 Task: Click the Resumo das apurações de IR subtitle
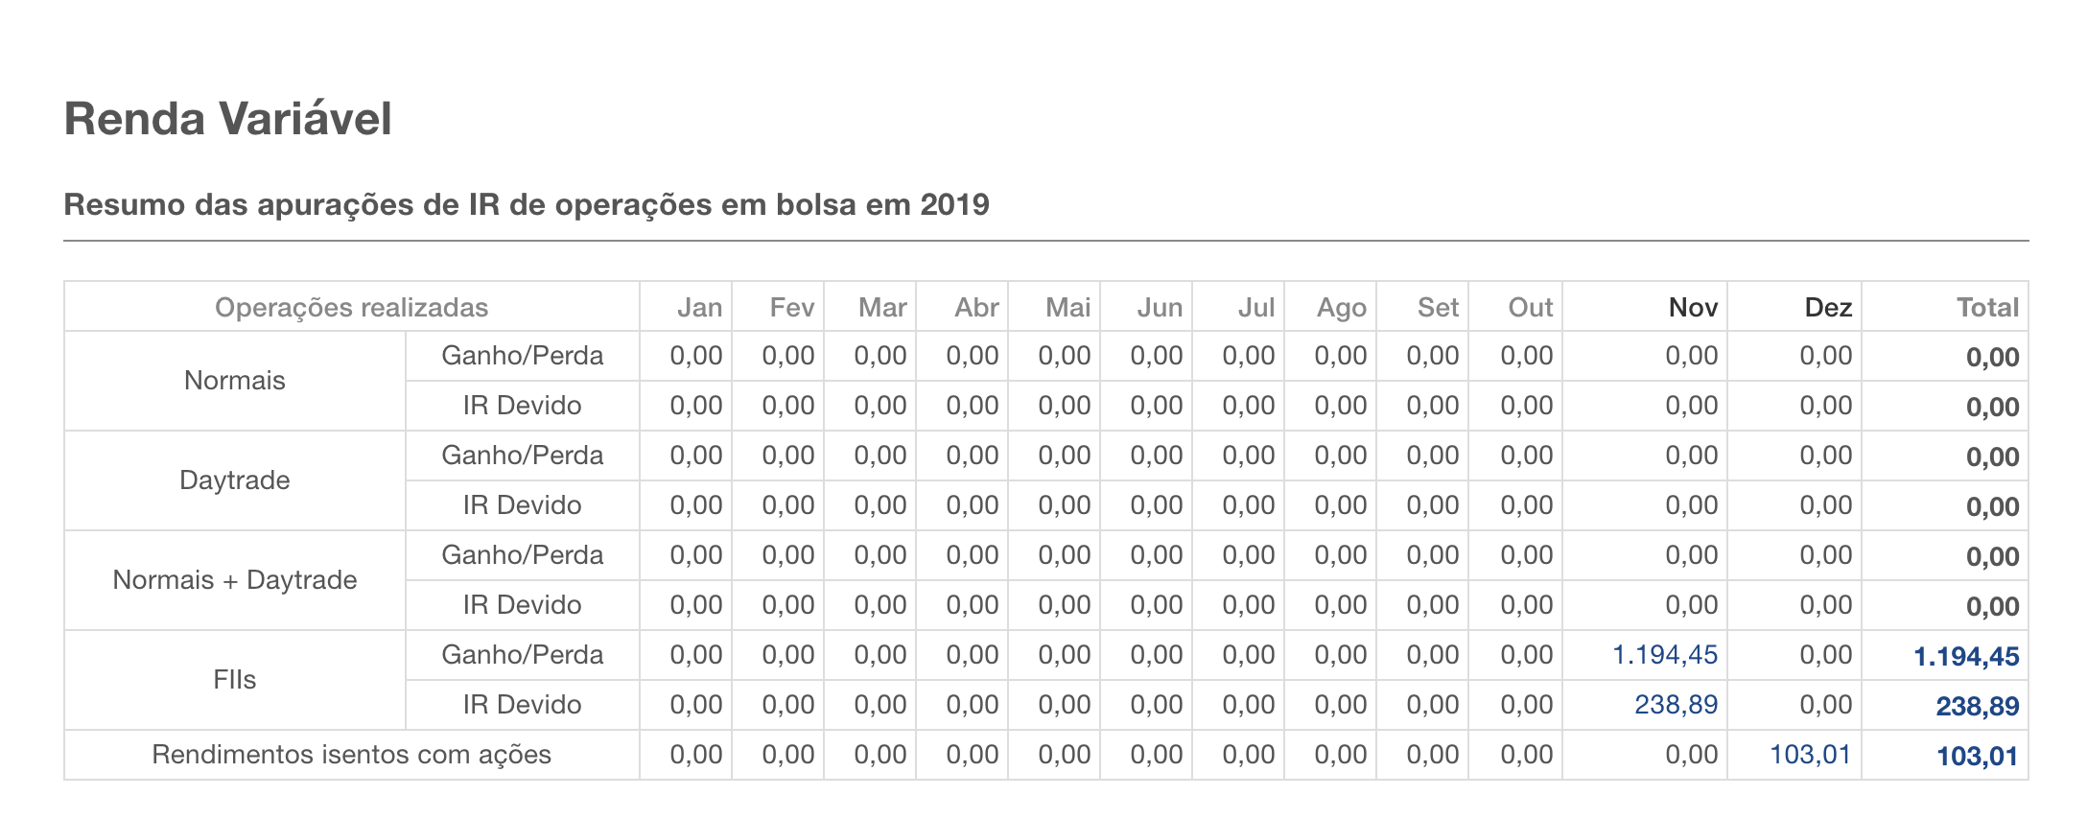click(527, 204)
